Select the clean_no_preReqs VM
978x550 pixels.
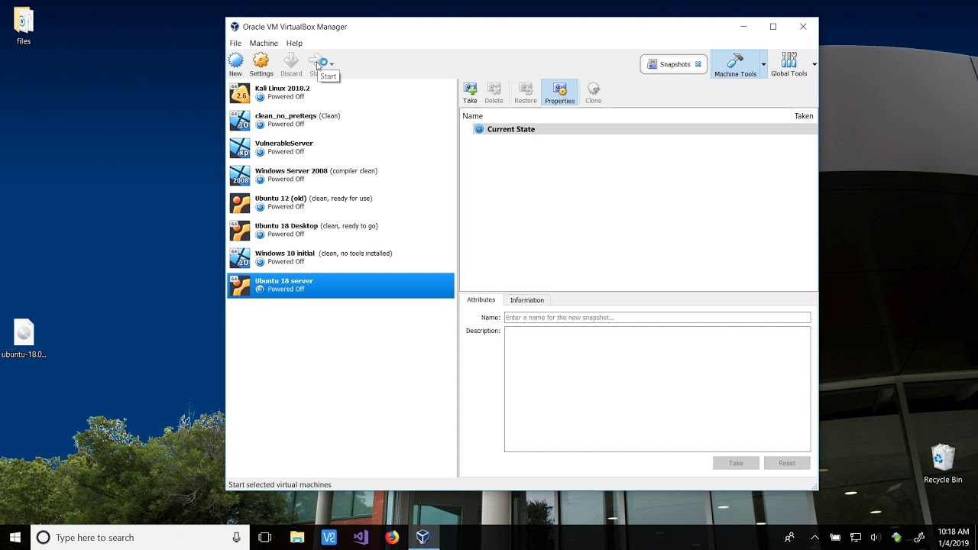[x=341, y=120]
